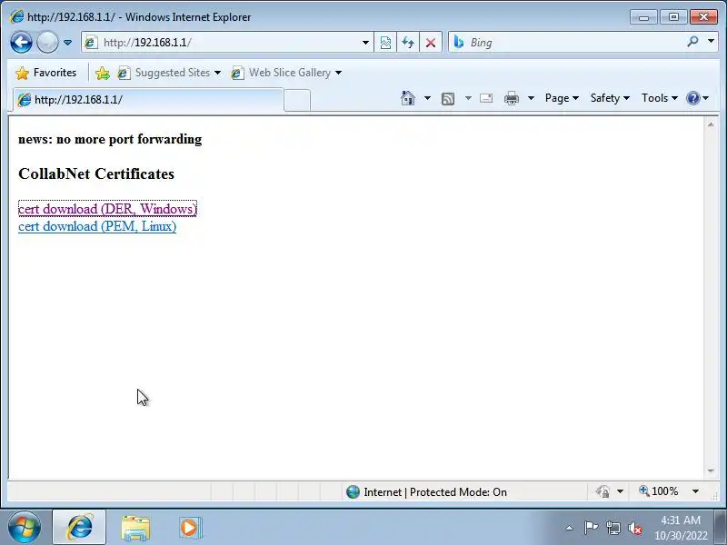727x545 pixels.
Task: Expand the address bar autocomplete dropdown
Action: [365, 43]
